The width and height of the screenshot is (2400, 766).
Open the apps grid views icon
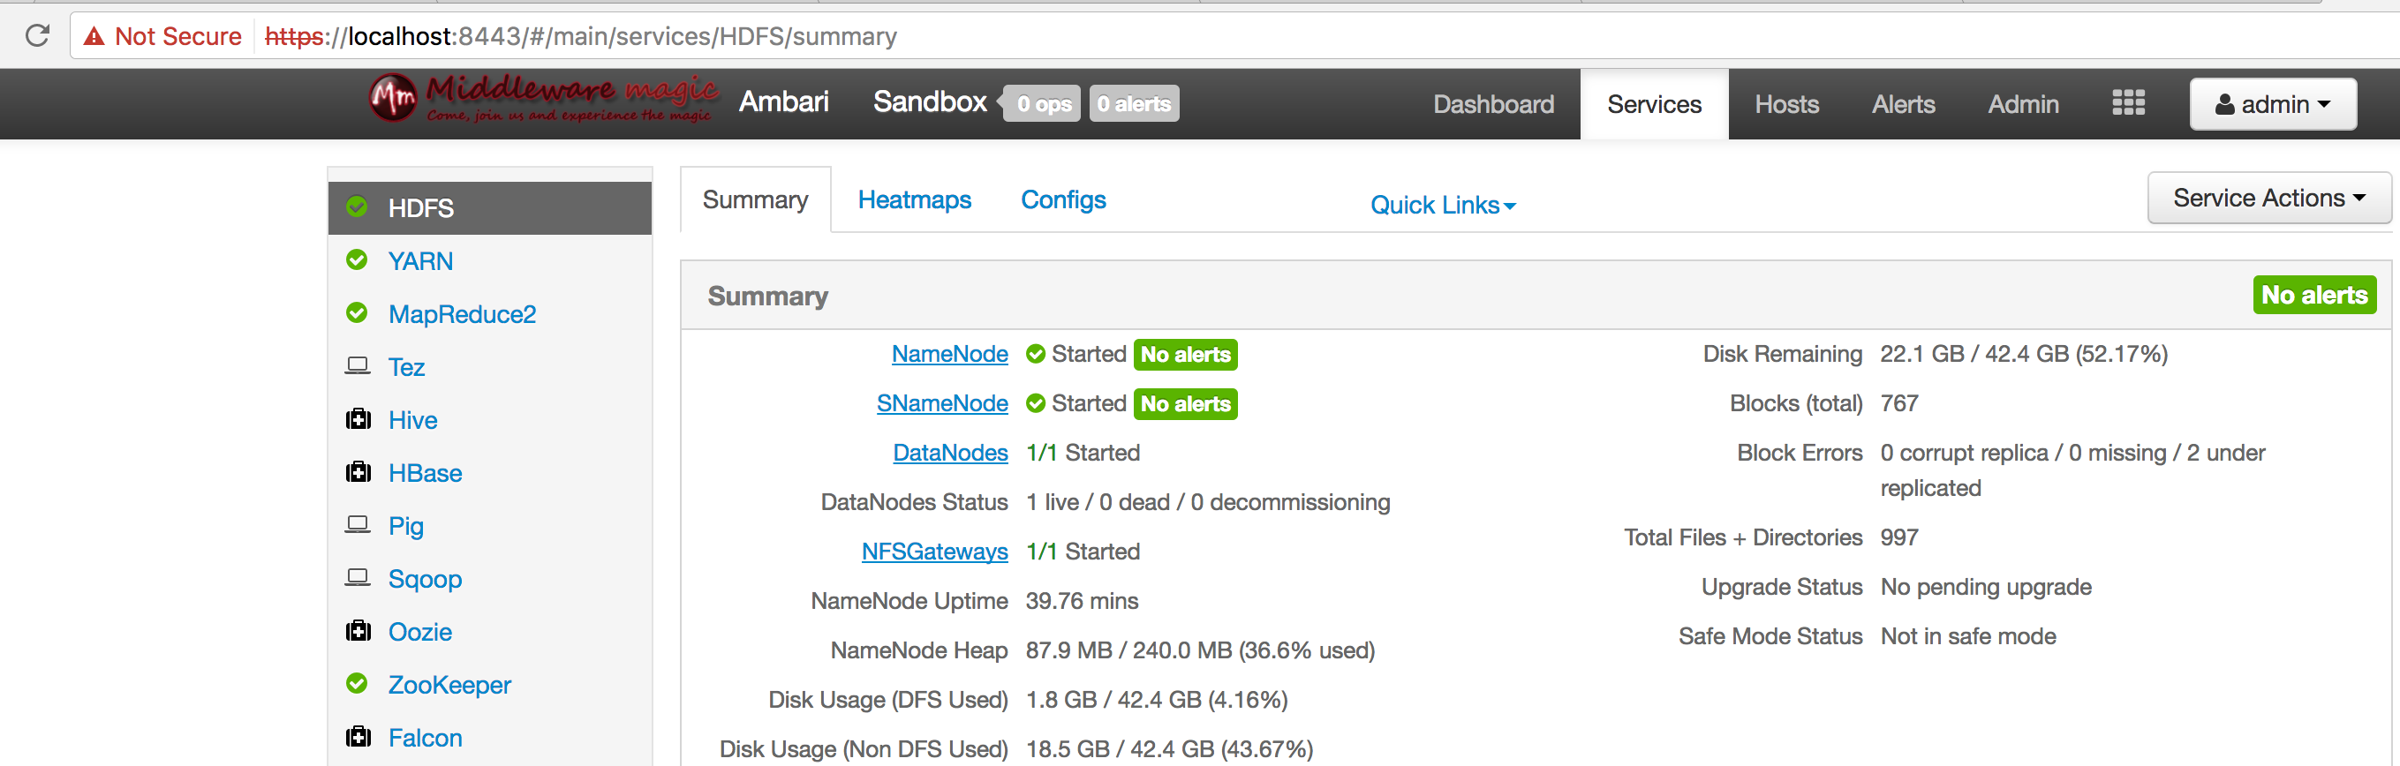(x=2128, y=103)
